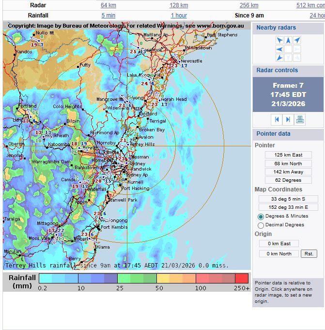The height and width of the screenshot is (330, 325).
Task: Print the radar image
Action: tap(300, 119)
